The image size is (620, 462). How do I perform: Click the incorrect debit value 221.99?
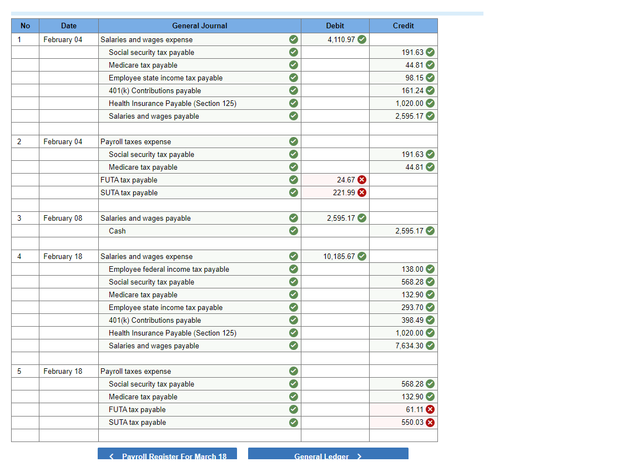coord(344,192)
